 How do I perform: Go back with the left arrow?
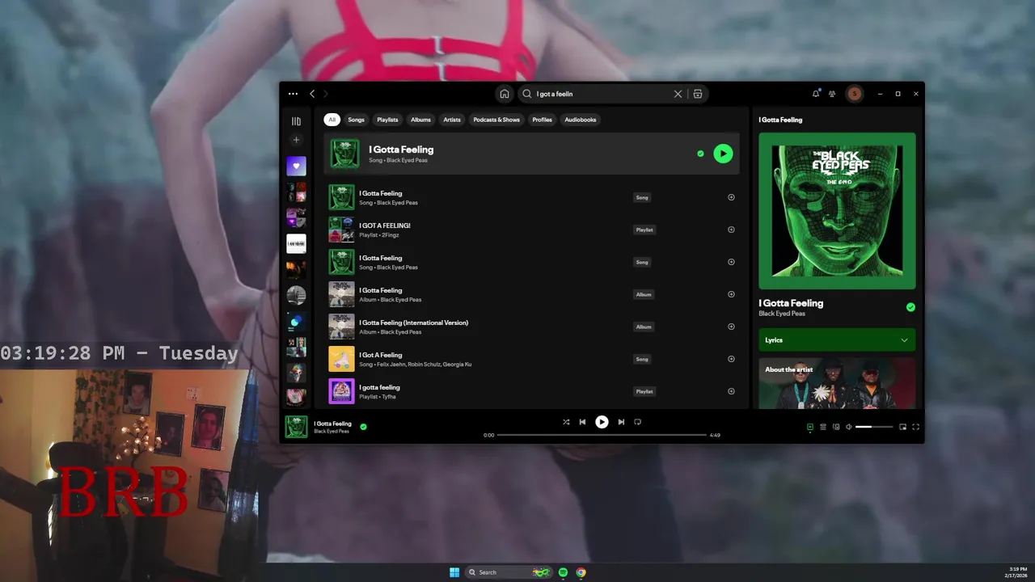pos(312,94)
